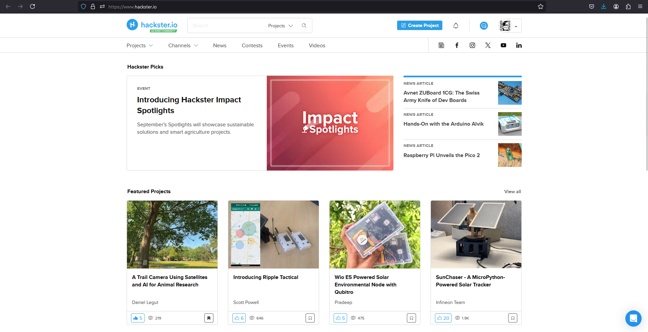Visit Hackster's Facebook page icon
Image resolution: width=648 pixels, height=332 pixels.
click(457, 45)
